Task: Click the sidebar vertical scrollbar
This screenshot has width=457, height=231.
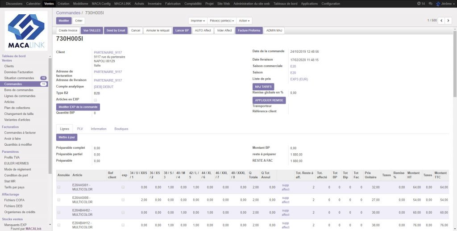Action: coord(50,115)
